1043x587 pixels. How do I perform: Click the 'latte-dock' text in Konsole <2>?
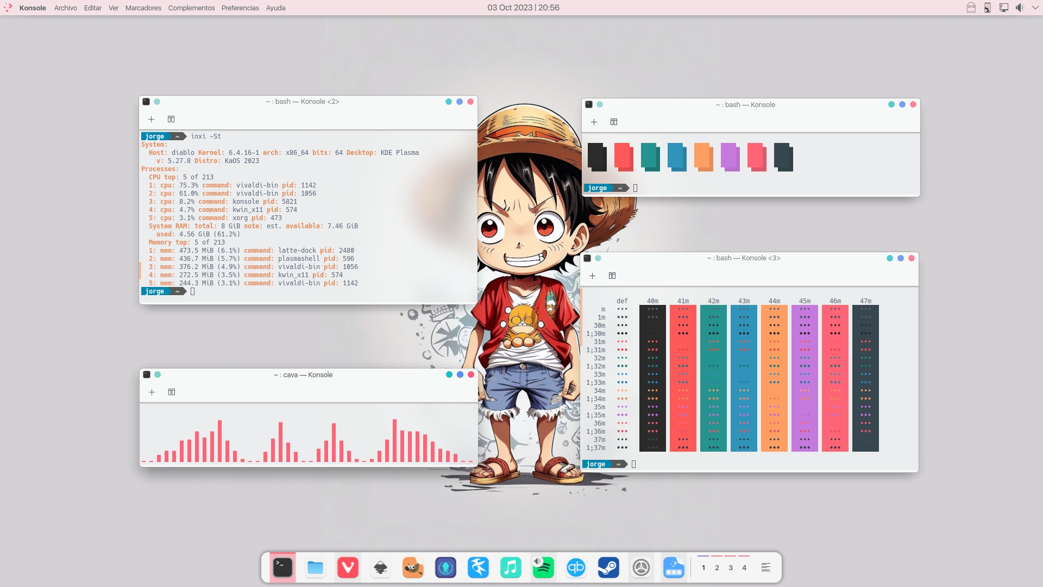[x=297, y=251]
